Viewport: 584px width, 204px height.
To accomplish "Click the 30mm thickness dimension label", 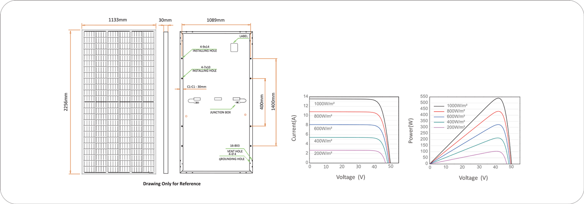I will [x=165, y=20].
